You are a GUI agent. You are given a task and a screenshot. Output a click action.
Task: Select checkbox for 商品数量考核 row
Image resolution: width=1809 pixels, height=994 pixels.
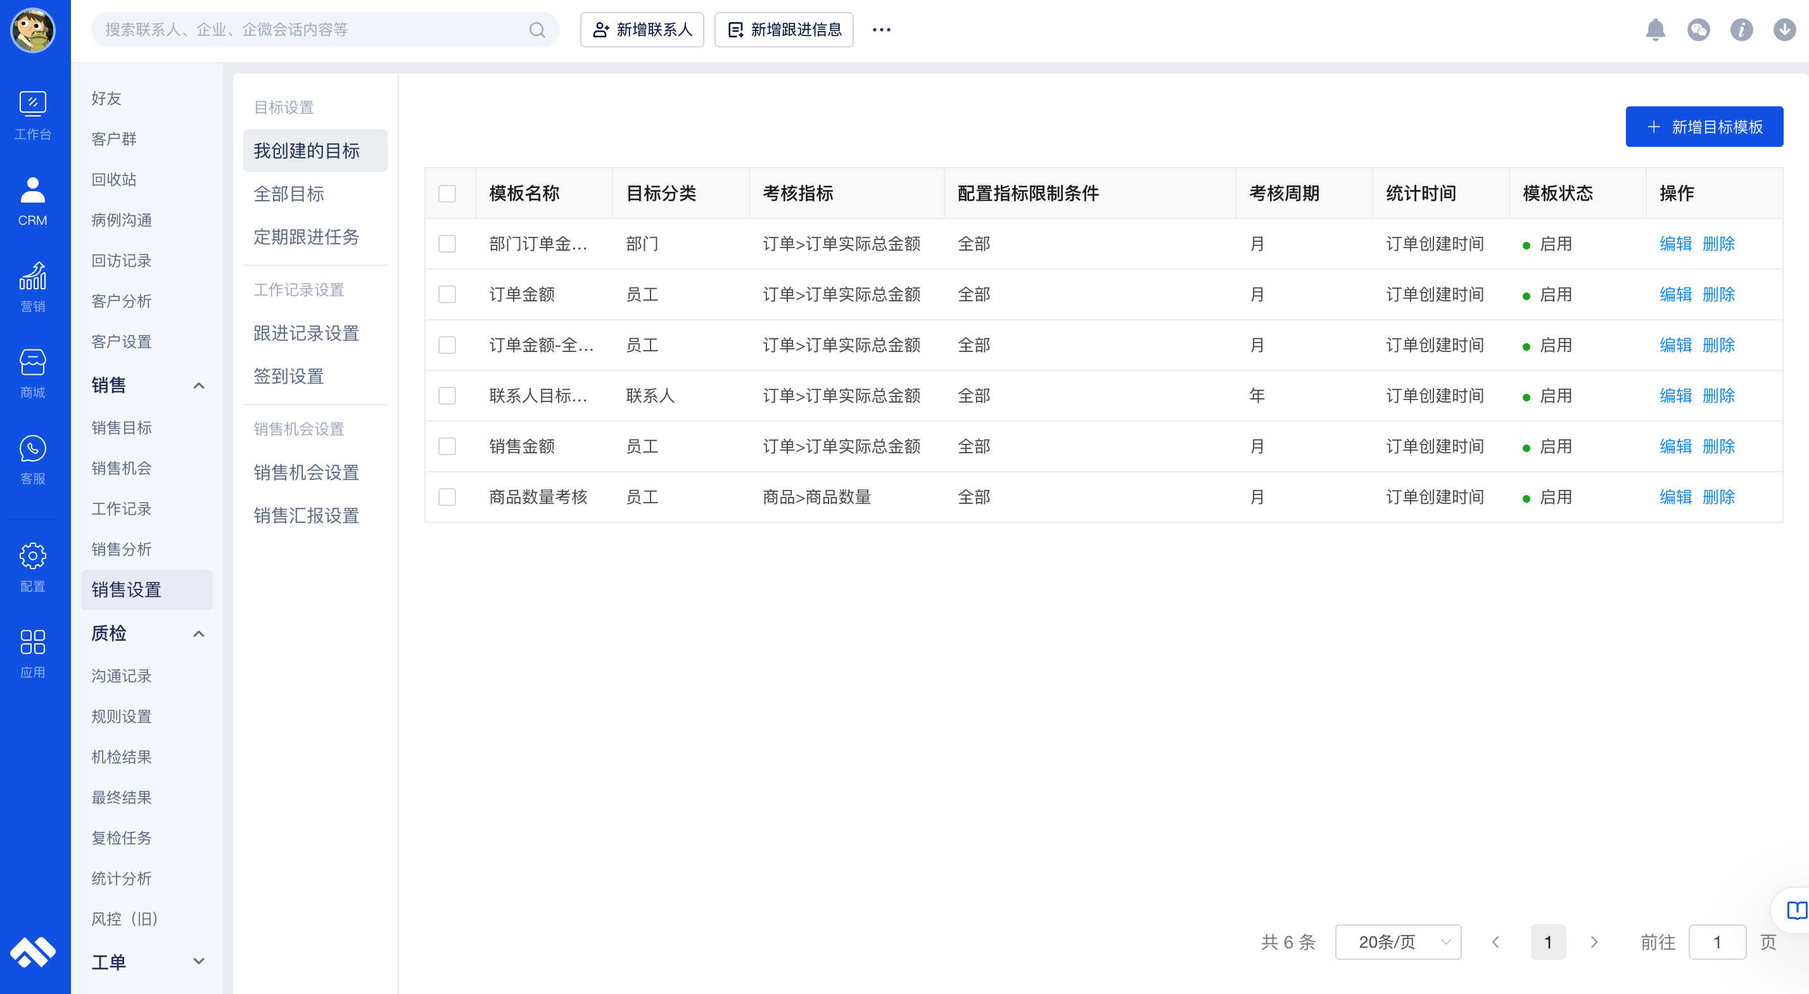(447, 497)
